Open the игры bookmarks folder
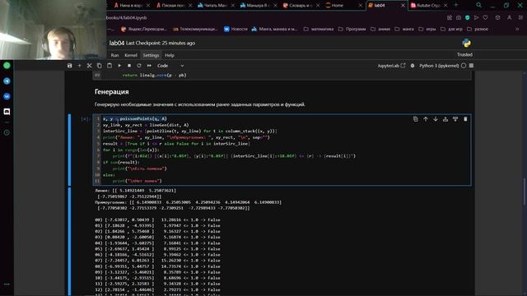The image size is (527, 296). coord(427,30)
